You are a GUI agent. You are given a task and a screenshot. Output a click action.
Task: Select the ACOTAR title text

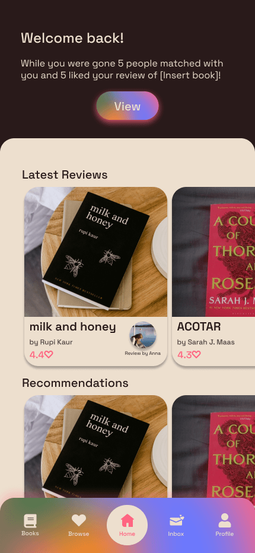199,327
